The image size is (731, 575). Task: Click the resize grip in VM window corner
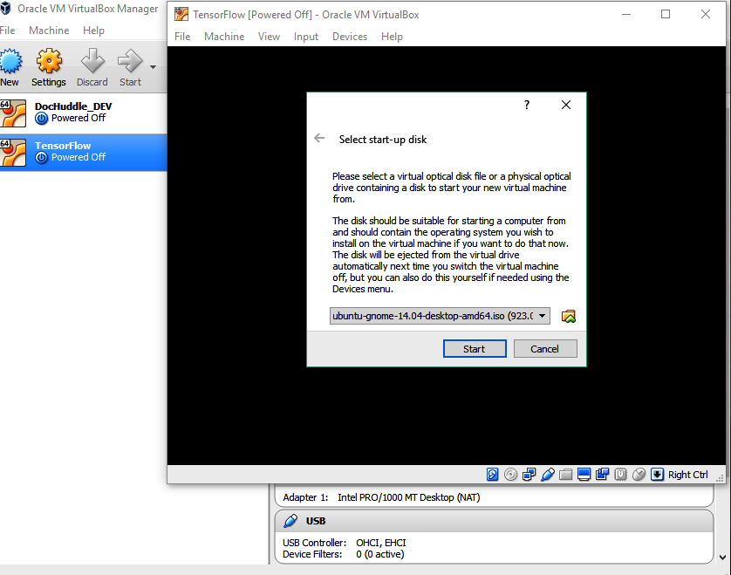click(720, 478)
